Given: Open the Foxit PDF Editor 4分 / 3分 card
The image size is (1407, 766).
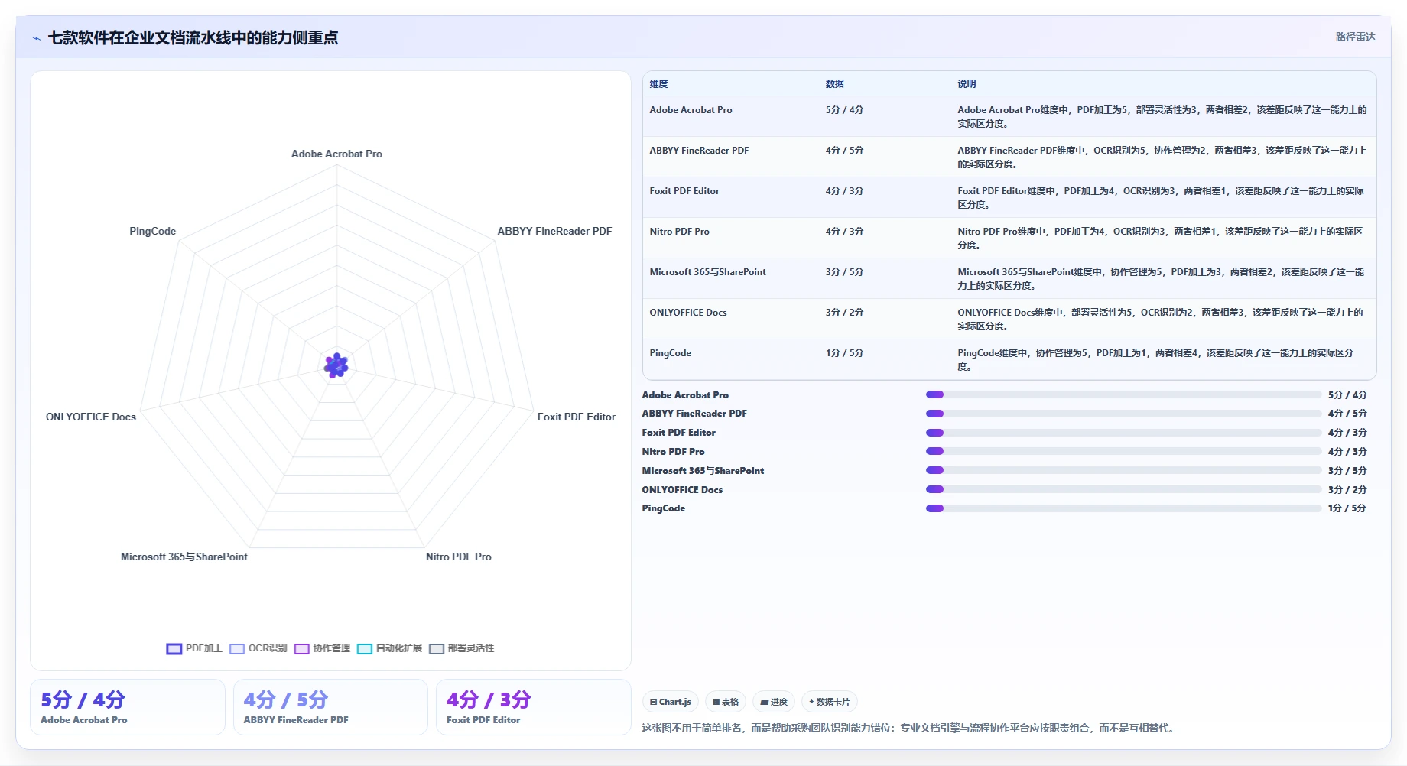Looking at the screenshot, I should point(533,707).
